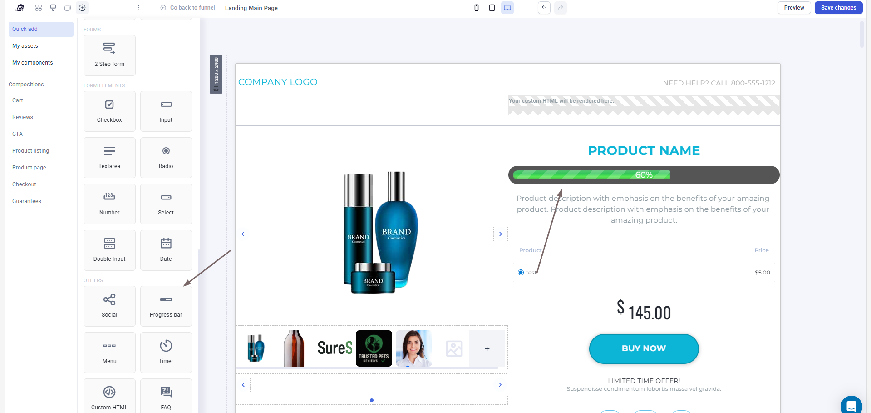Insert the Social share element

[x=109, y=306]
